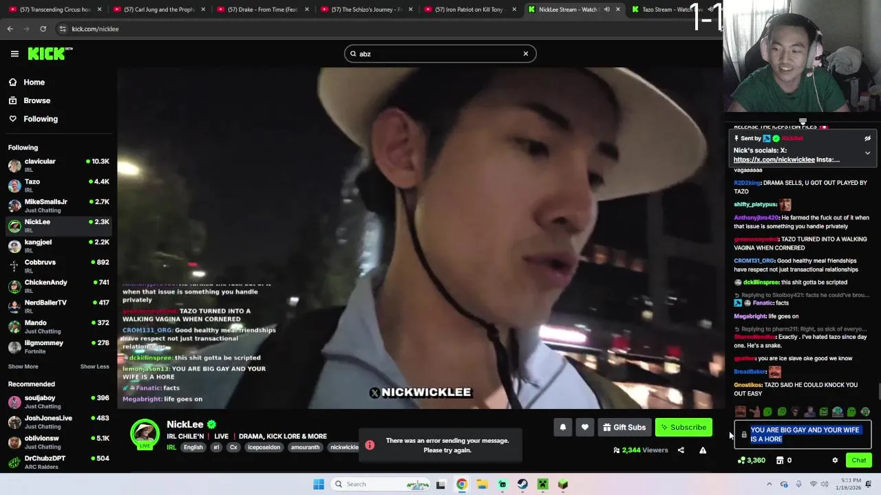
Task: Open oblivionsw recommended channel
Action: point(59,441)
